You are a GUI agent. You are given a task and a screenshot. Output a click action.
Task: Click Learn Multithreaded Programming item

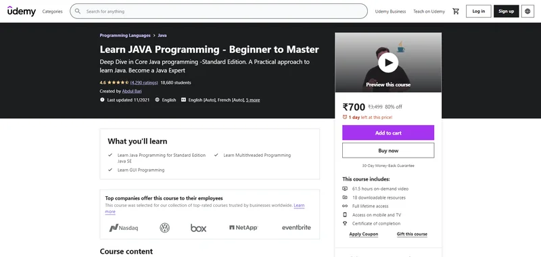pos(257,156)
